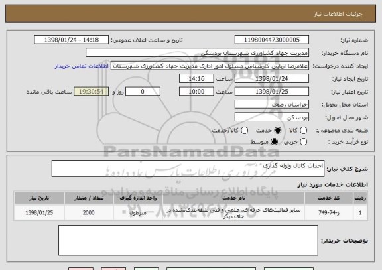
Task: Click the تعداد / مقدار column header
Action: click(x=89, y=198)
